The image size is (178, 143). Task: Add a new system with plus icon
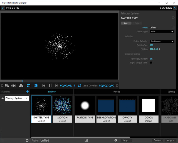pos(27,92)
